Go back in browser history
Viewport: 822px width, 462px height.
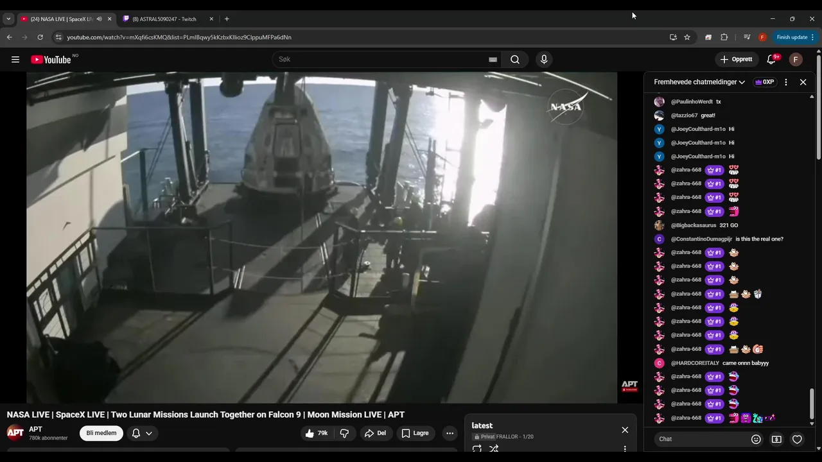point(9,37)
